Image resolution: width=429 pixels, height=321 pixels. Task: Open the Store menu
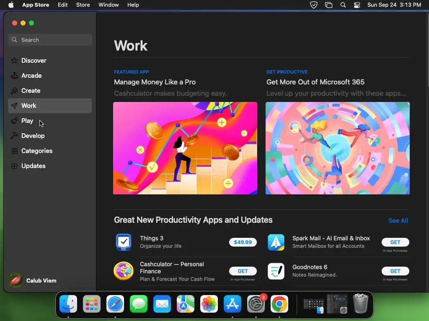point(83,5)
